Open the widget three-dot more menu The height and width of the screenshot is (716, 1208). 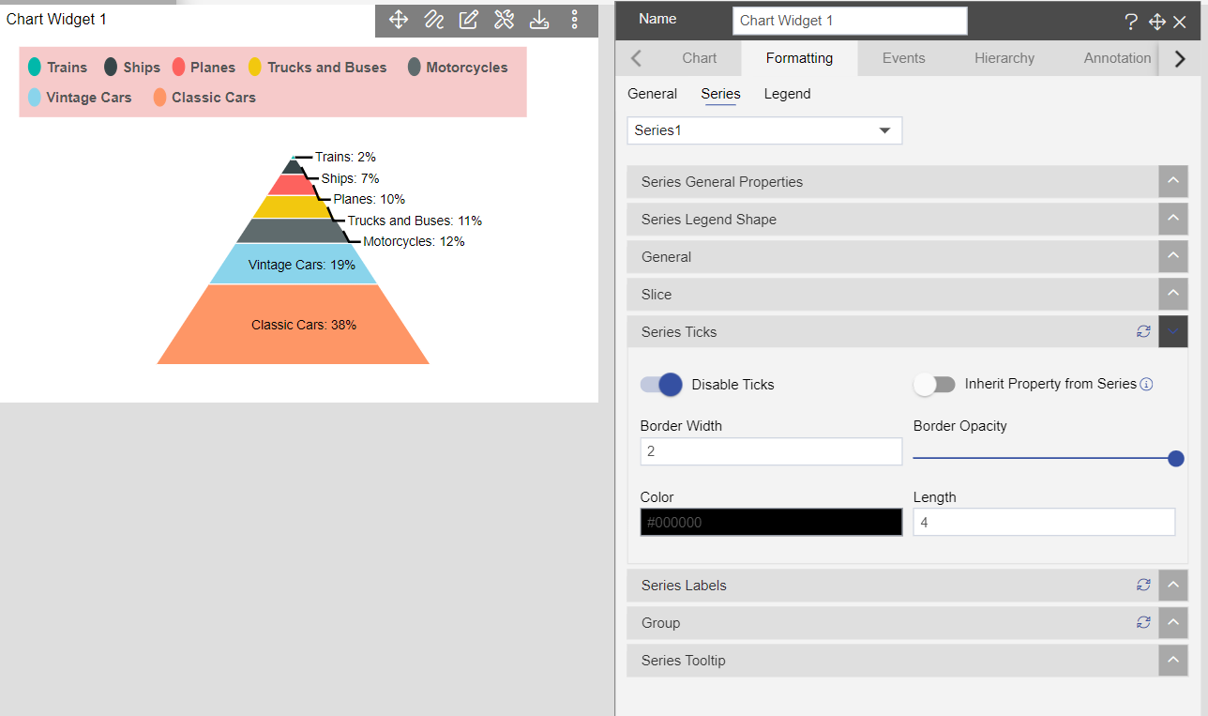click(575, 20)
